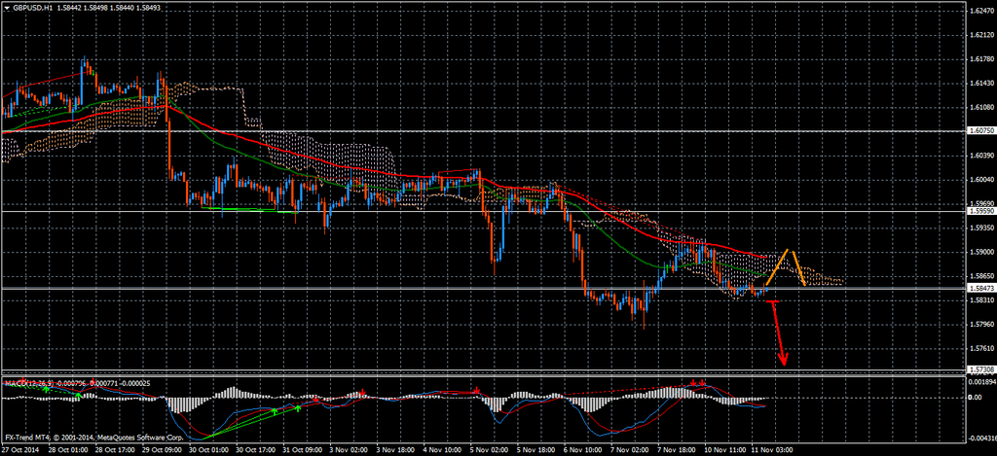Click the 27 Oct 2014 date on time axis

(x=19, y=449)
